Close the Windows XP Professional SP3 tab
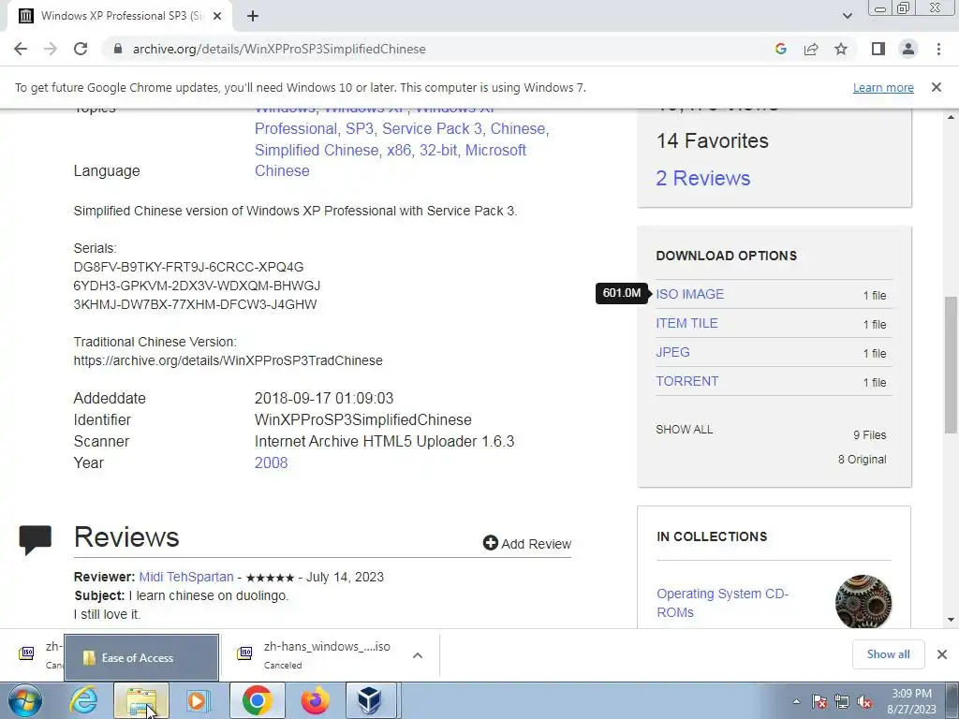 tap(217, 16)
